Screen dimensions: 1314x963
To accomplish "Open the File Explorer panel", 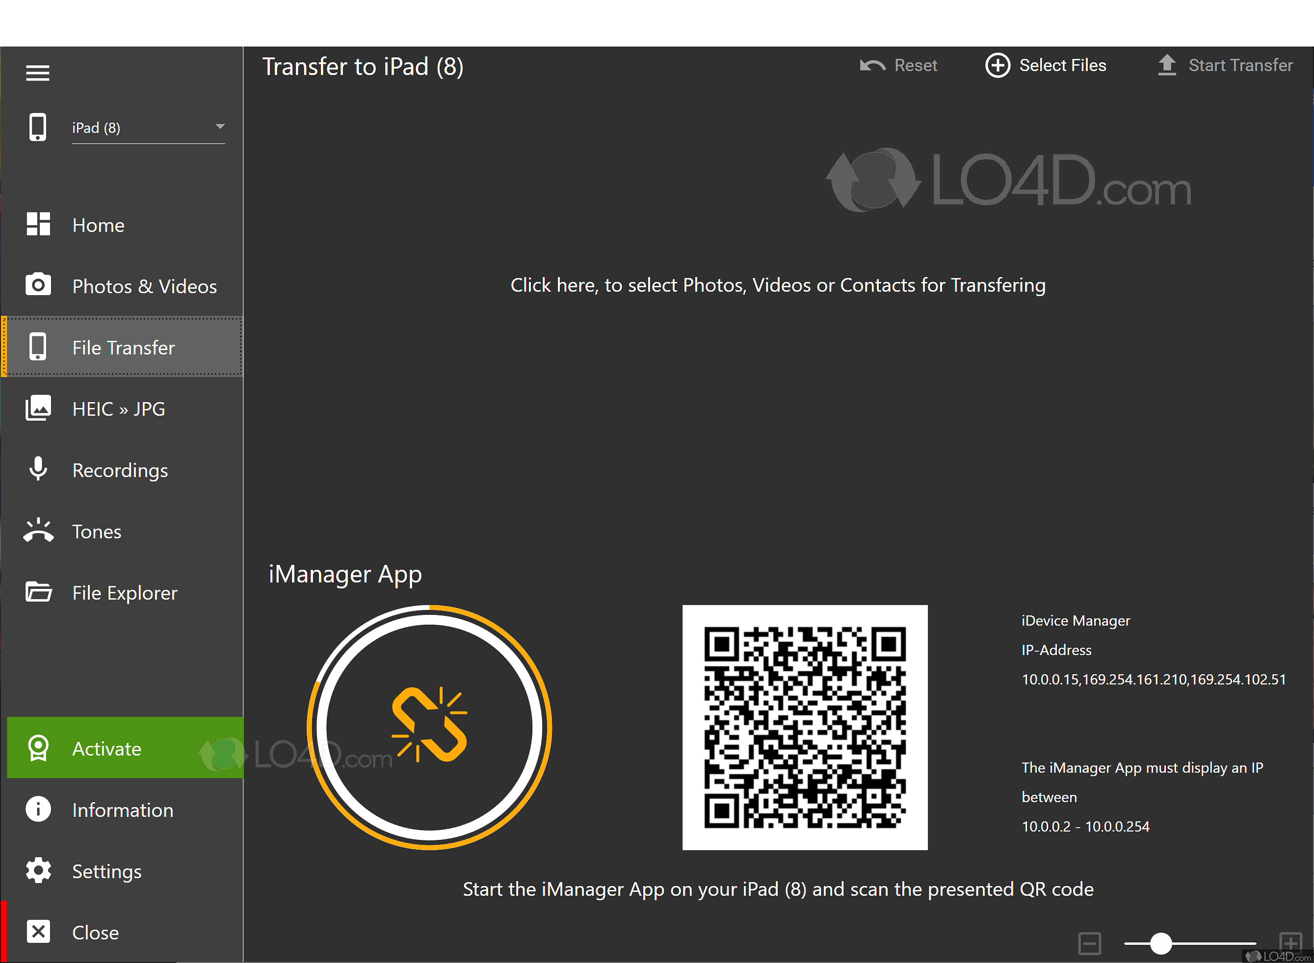I will tap(124, 592).
